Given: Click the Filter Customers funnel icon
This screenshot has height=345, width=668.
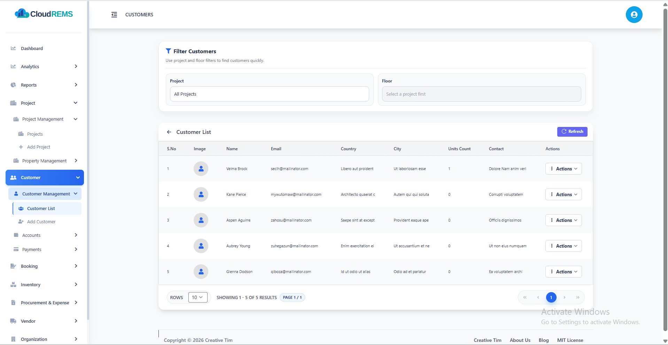Looking at the screenshot, I should pos(168,51).
